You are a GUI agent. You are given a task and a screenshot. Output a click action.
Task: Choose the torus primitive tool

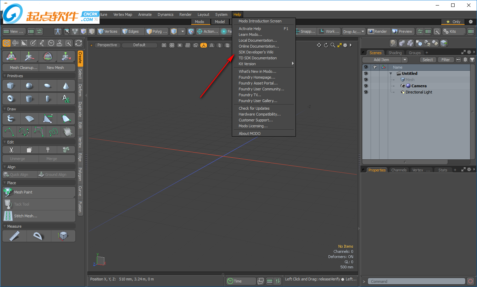(11, 99)
